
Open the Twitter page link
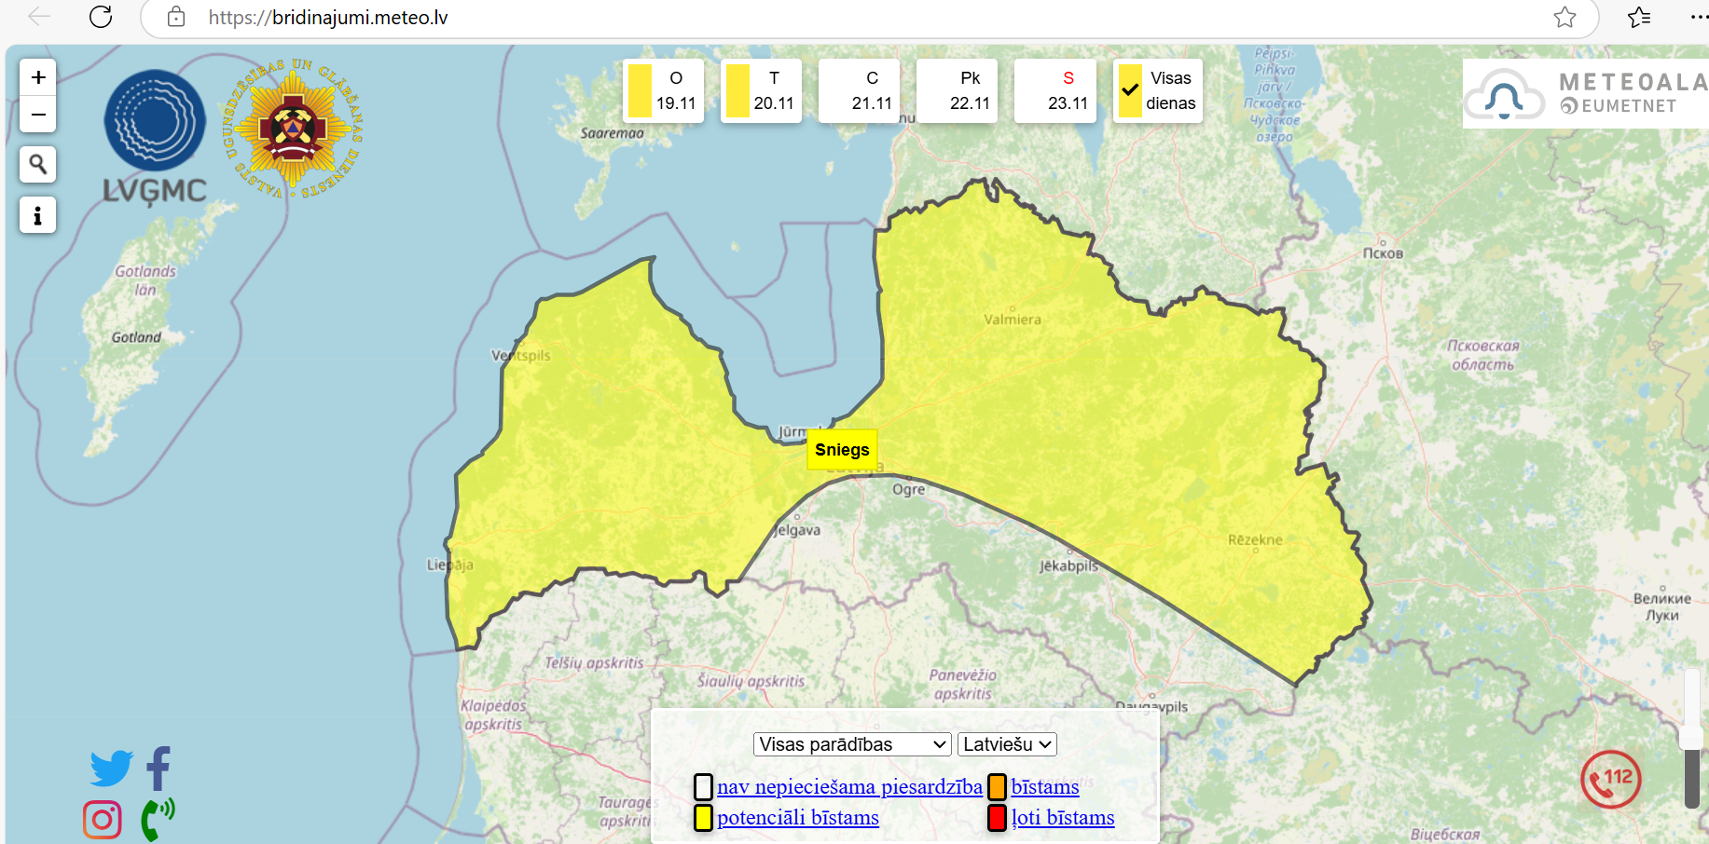coord(111,768)
